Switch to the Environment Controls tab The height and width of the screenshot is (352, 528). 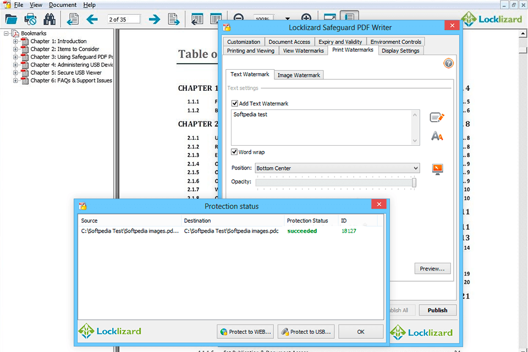395,42
